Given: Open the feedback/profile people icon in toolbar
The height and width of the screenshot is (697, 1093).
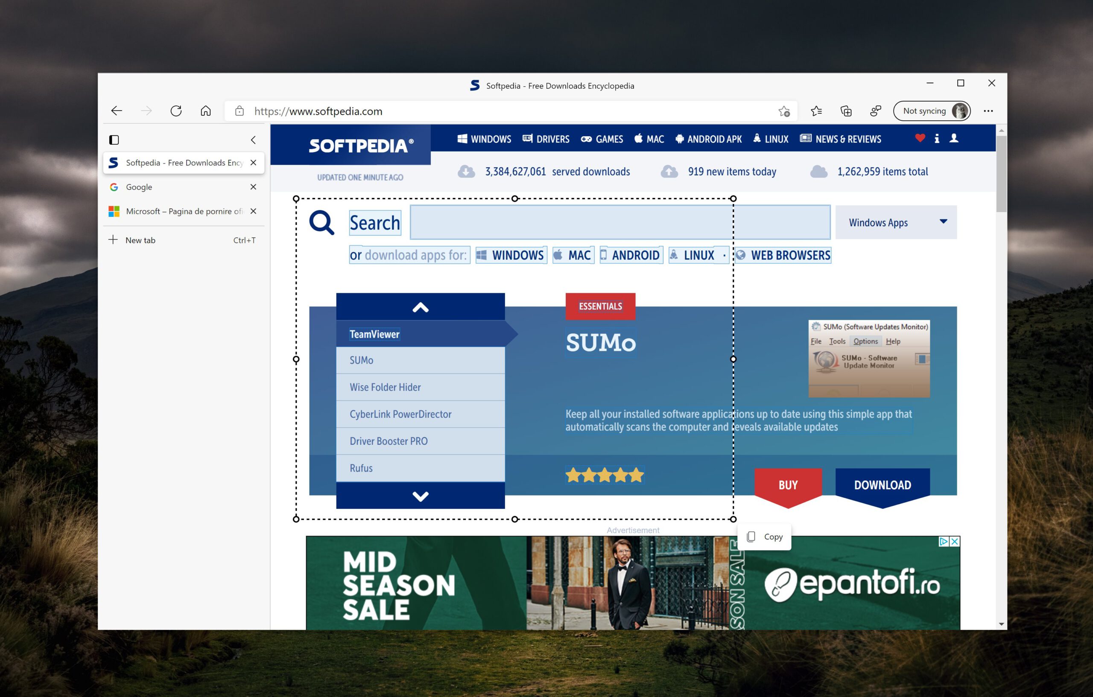Looking at the screenshot, I should [x=876, y=111].
